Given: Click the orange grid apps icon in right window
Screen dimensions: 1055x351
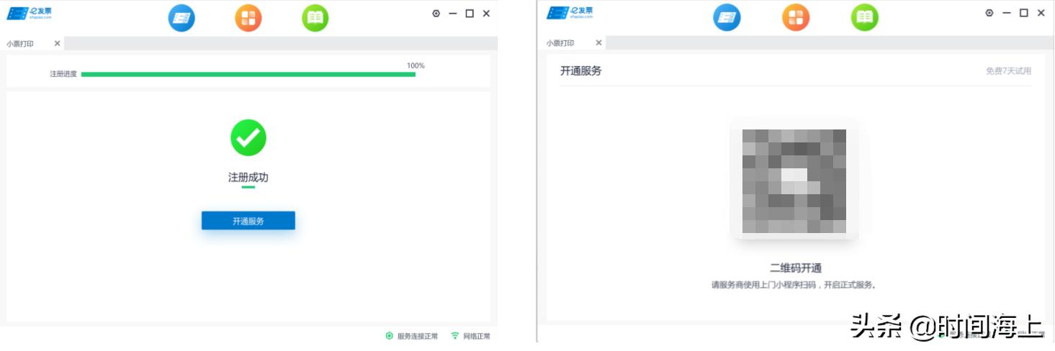Looking at the screenshot, I should pyautogui.click(x=796, y=17).
